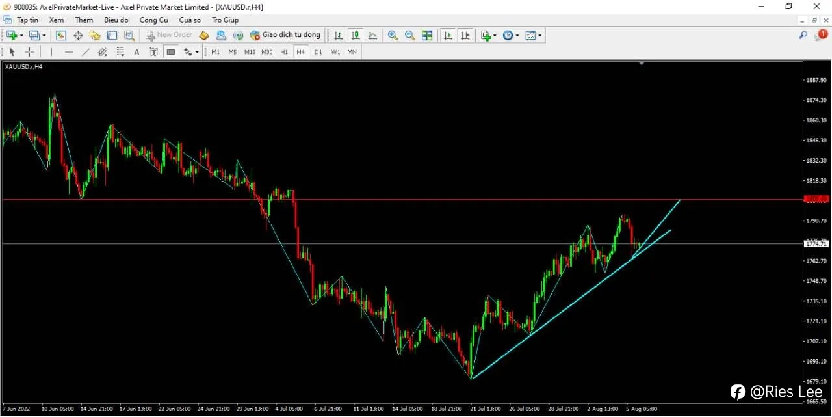Zoom in on the chart
This screenshot has height=417, width=832.
click(x=393, y=35)
